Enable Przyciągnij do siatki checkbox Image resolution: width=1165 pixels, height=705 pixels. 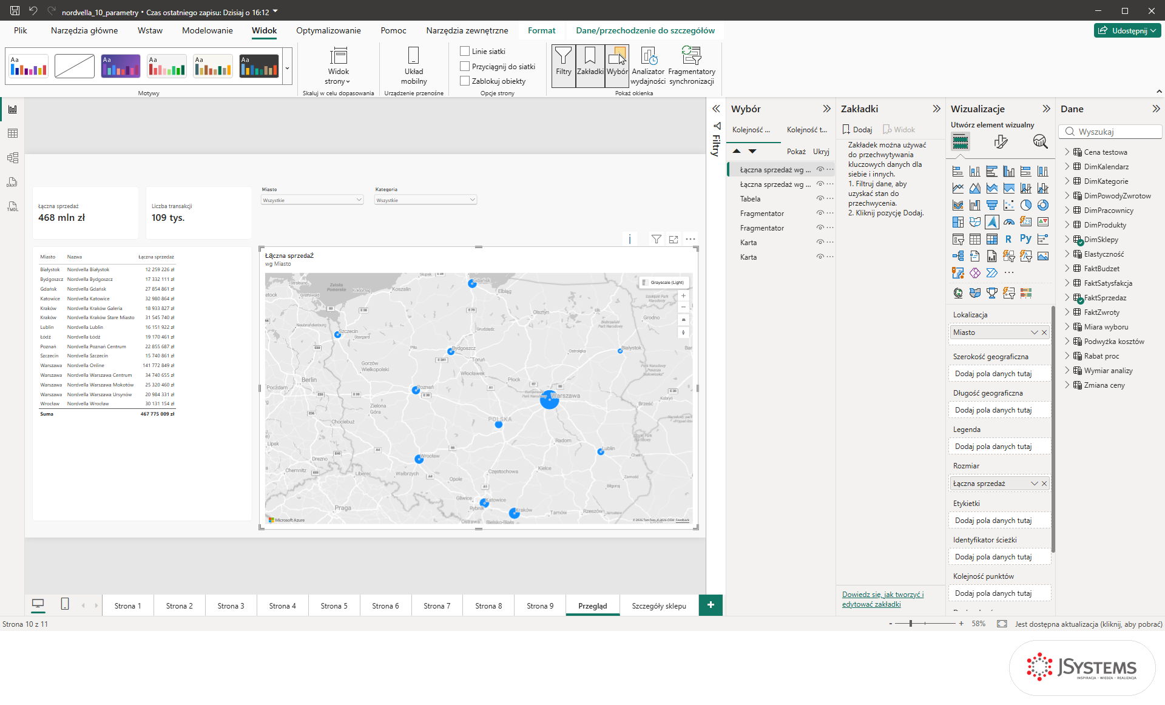click(x=465, y=66)
